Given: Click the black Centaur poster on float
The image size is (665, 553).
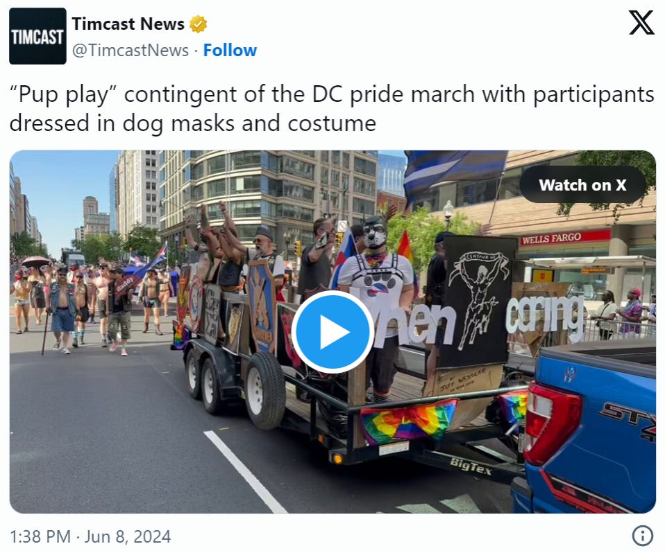Looking at the screenshot, I should point(477,301).
